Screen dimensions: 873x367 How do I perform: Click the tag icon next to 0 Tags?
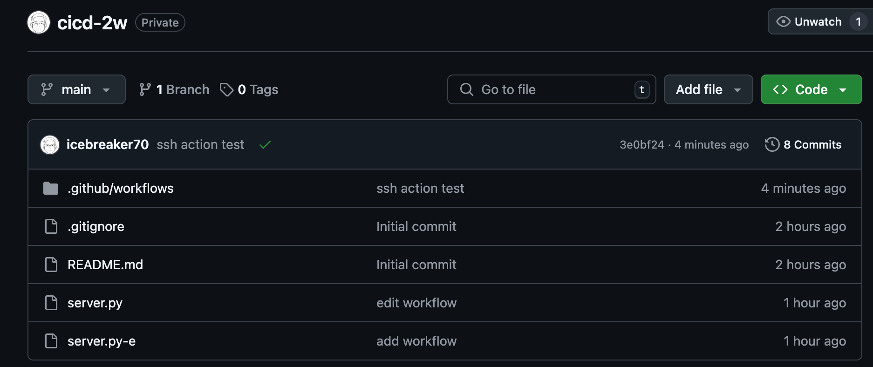(226, 89)
